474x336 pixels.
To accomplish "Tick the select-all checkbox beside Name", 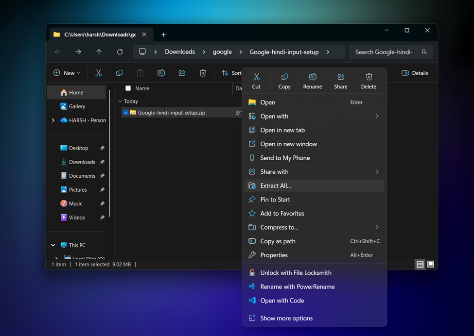I will coord(128,88).
